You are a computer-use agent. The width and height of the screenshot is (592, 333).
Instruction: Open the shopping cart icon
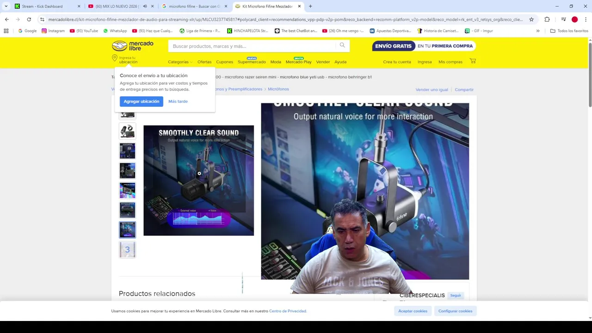473,61
